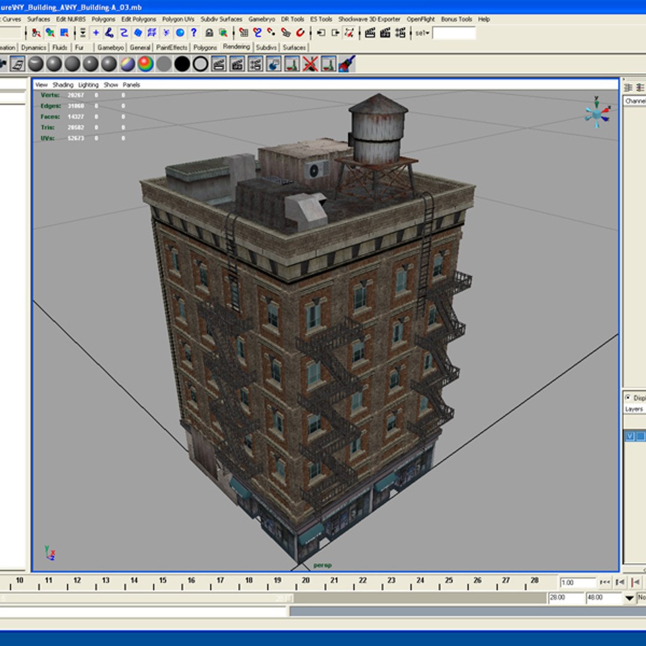Click the make live magnet icon
646x646 pixels.
tap(300, 32)
